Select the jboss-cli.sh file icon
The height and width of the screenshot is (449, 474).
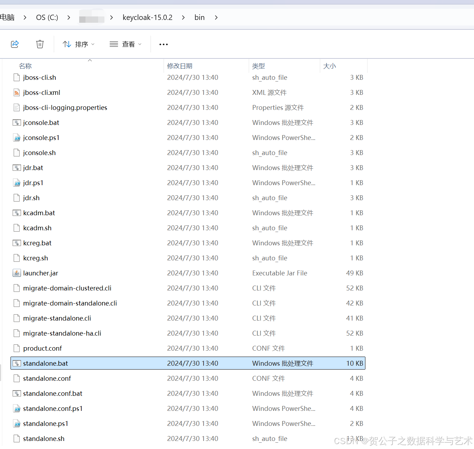[16, 77]
